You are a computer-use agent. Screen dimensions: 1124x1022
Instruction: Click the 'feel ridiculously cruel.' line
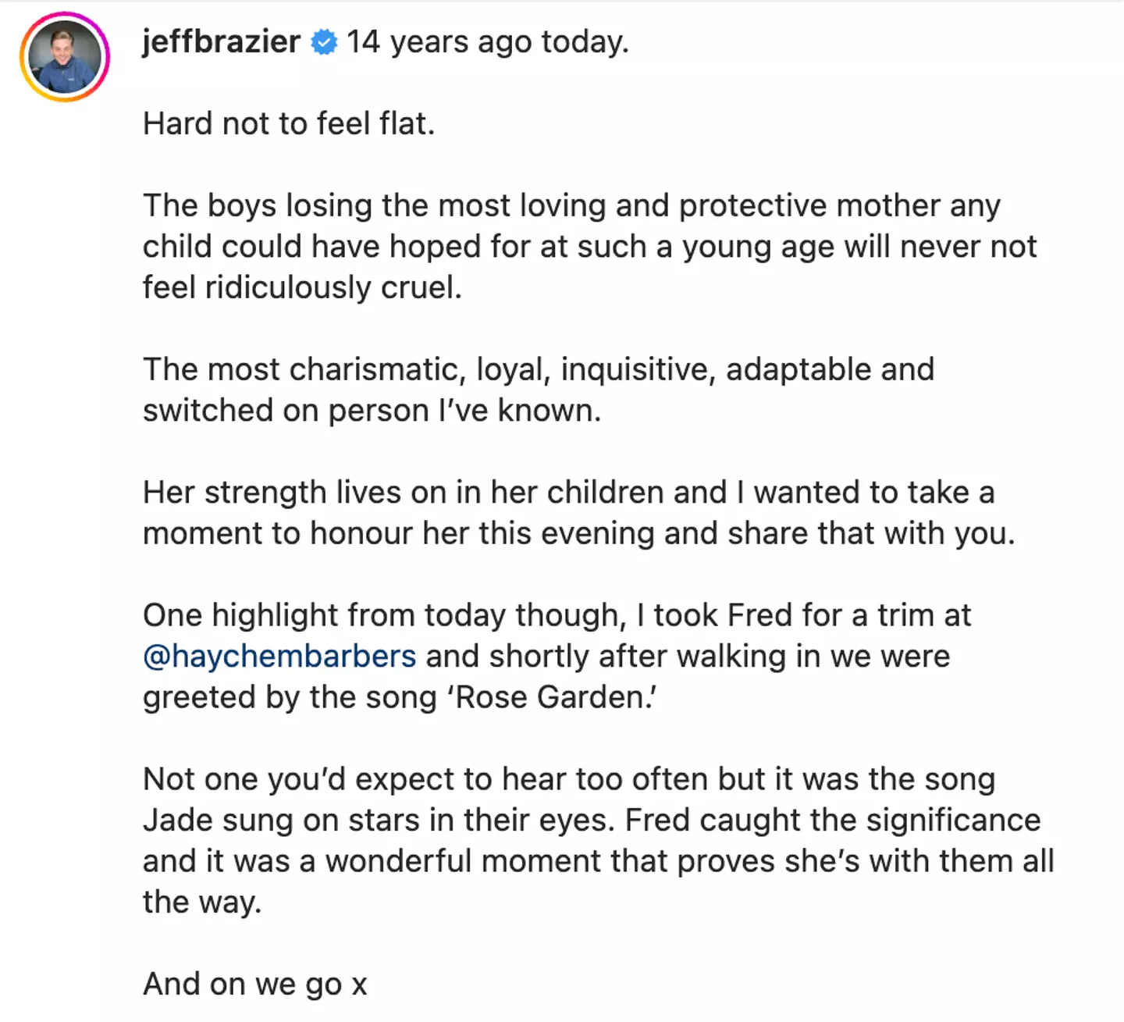click(x=302, y=287)
